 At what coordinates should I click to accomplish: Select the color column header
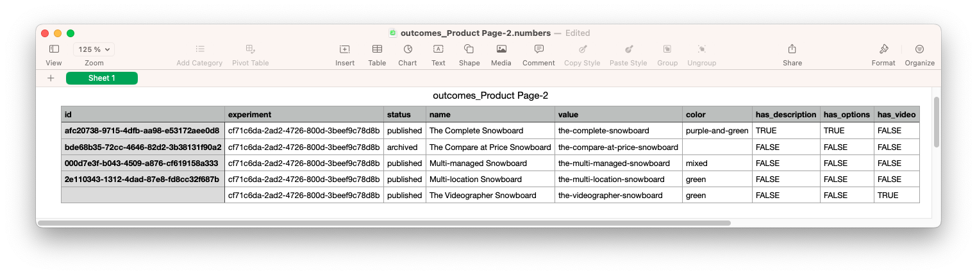717,114
